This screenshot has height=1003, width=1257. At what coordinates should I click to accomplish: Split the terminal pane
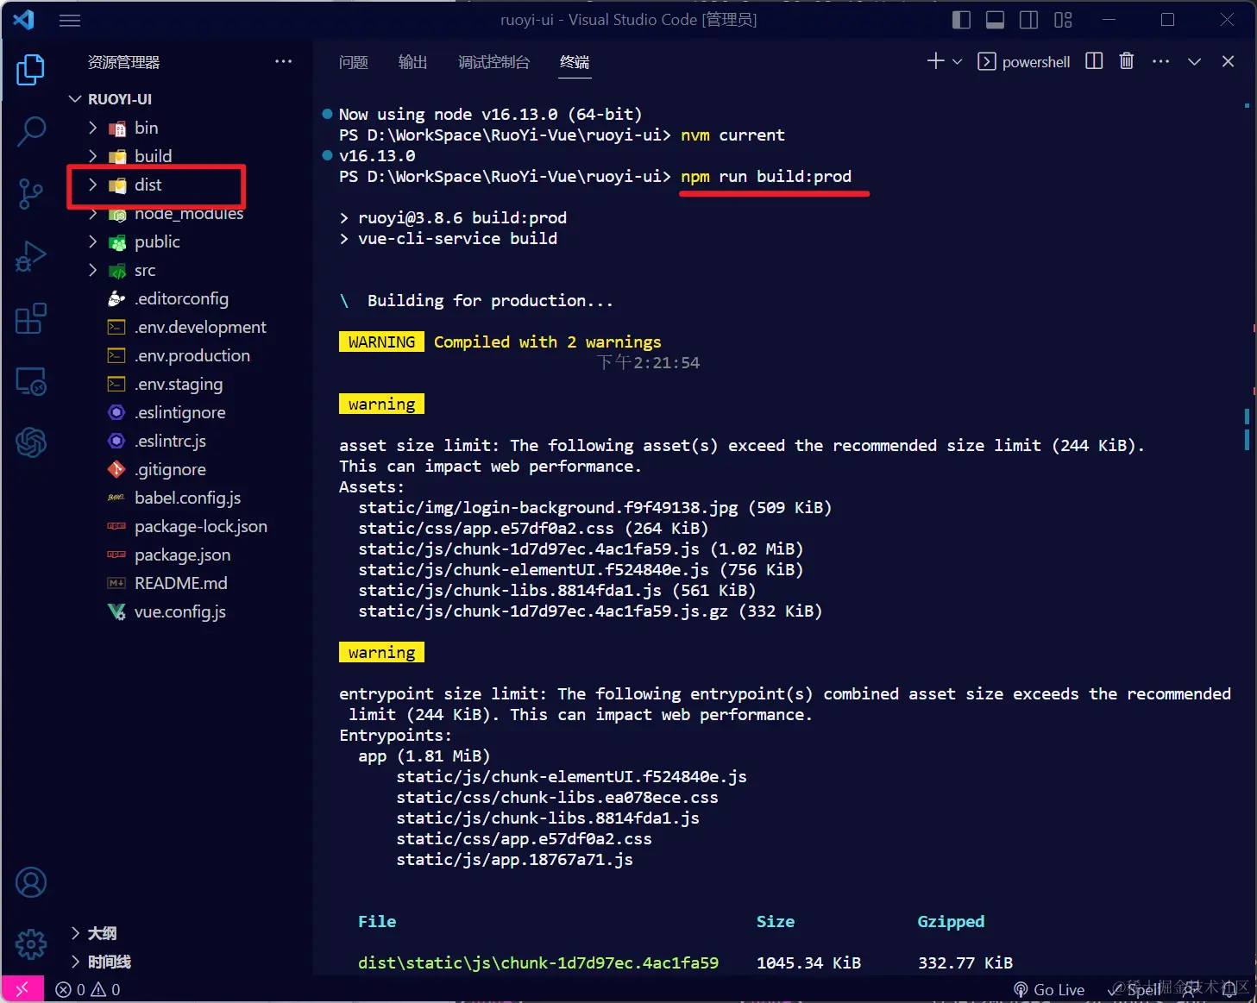(1094, 61)
